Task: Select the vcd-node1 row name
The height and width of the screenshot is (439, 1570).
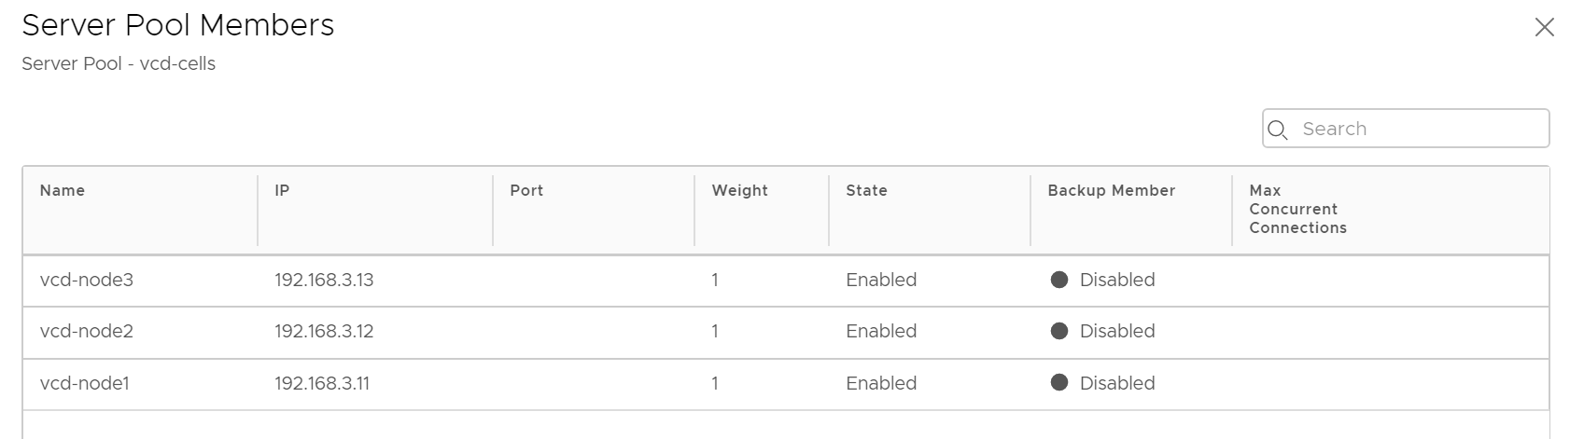Action: pyautogui.click(x=85, y=383)
